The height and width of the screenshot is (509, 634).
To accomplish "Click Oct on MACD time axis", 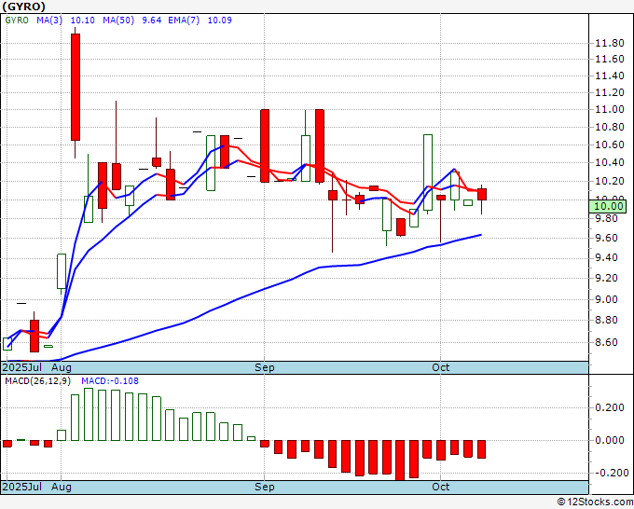I will pos(440,487).
